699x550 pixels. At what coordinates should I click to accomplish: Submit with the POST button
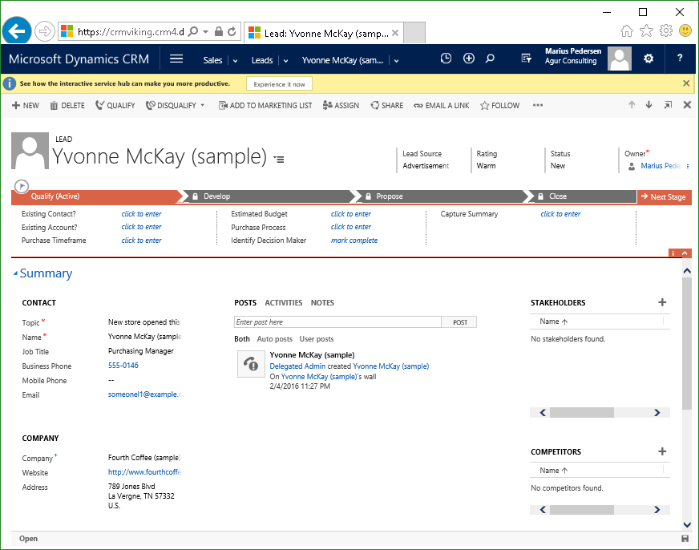pyautogui.click(x=459, y=322)
